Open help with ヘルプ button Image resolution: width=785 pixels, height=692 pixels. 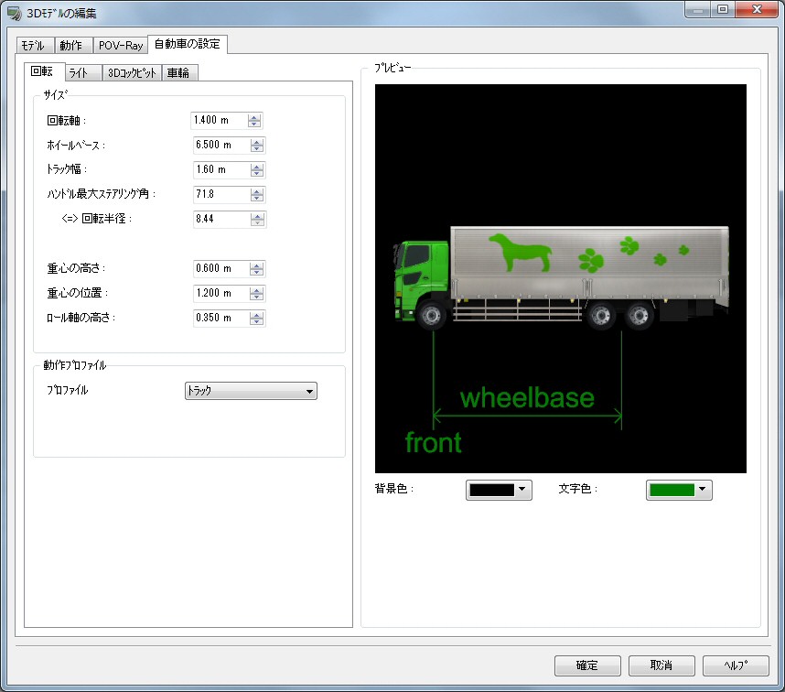pyautogui.click(x=736, y=665)
